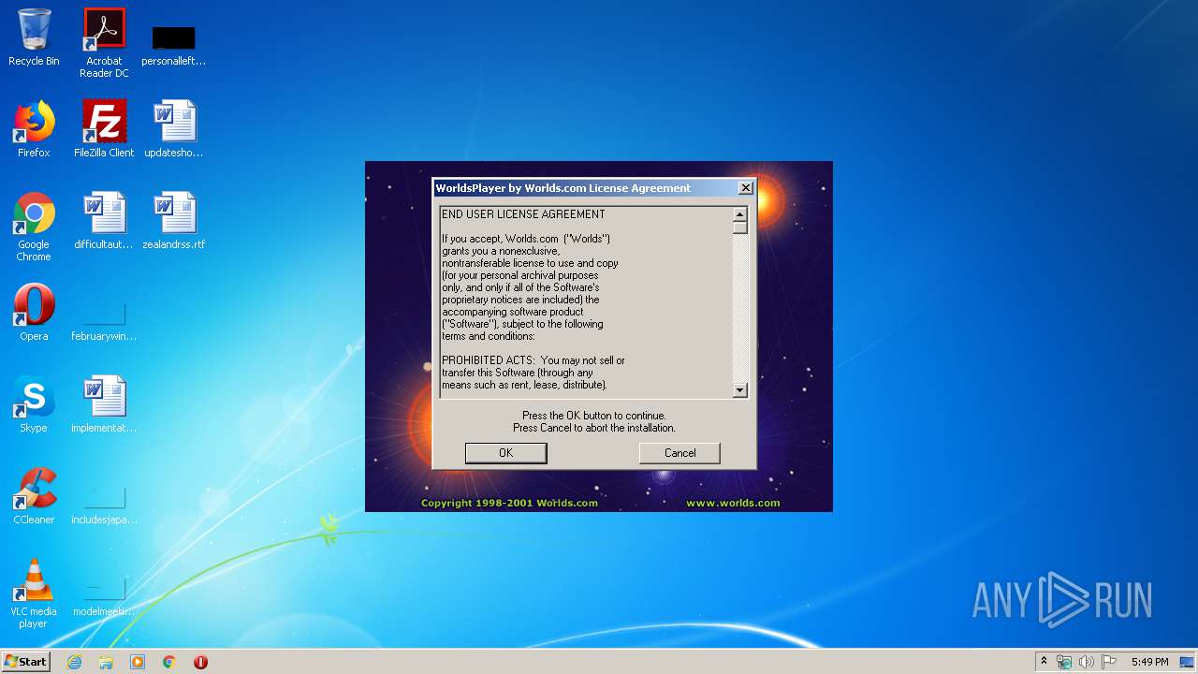1198x674 pixels.
Task: Select the zealandrss.rtf file
Action: coord(174,221)
